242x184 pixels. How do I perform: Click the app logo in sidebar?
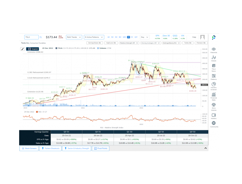click(x=214, y=37)
